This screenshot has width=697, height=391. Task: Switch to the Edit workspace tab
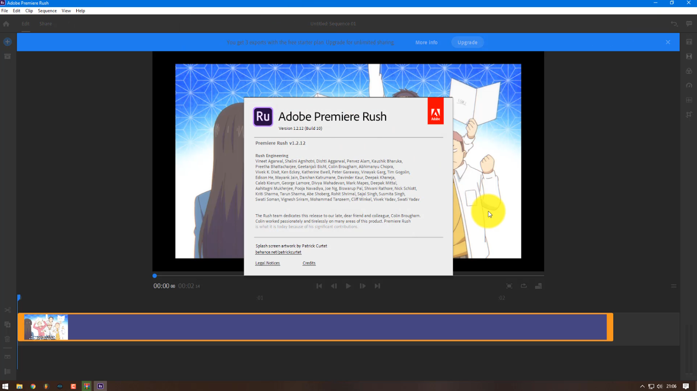click(26, 24)
